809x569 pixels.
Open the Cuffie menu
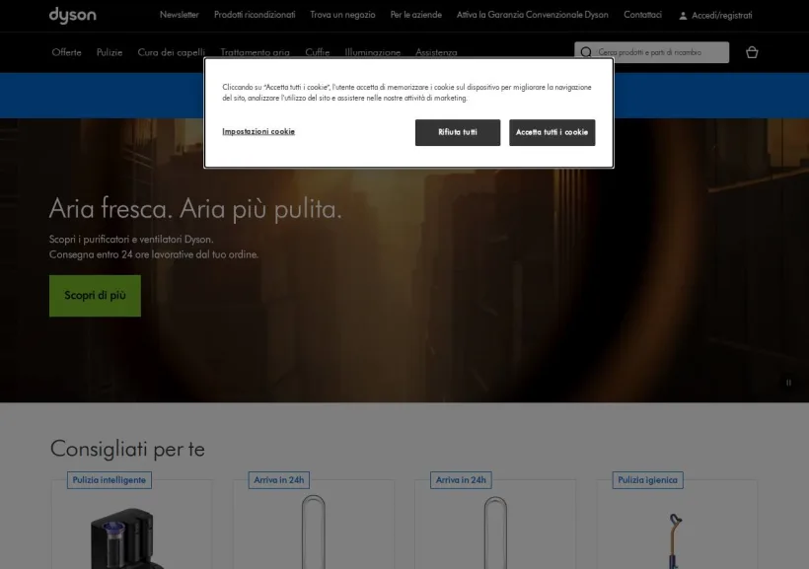coord(318,52)
